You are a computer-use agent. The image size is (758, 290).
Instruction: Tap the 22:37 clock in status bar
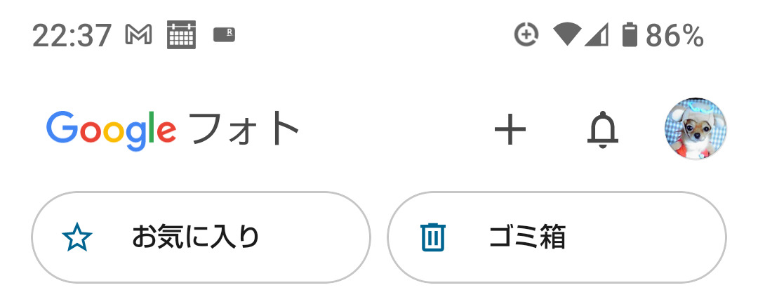click(72, 34)
